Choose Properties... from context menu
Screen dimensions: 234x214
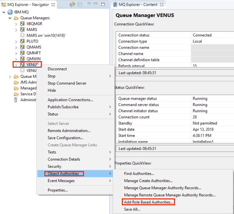(x=58, y=190)
